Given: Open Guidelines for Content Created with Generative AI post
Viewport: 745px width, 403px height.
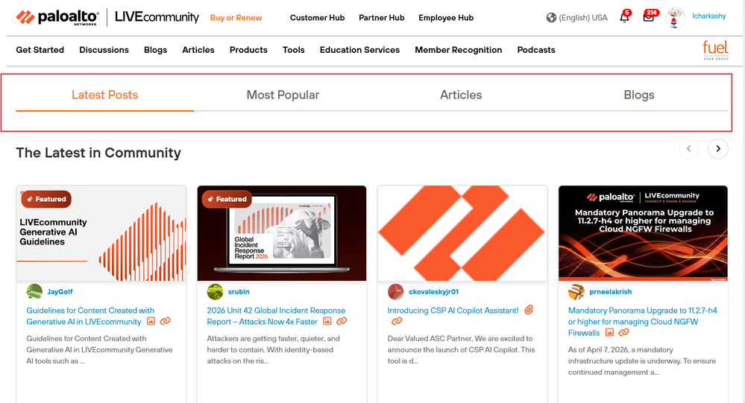Looking at the screenshot, I should pos(90,316).
